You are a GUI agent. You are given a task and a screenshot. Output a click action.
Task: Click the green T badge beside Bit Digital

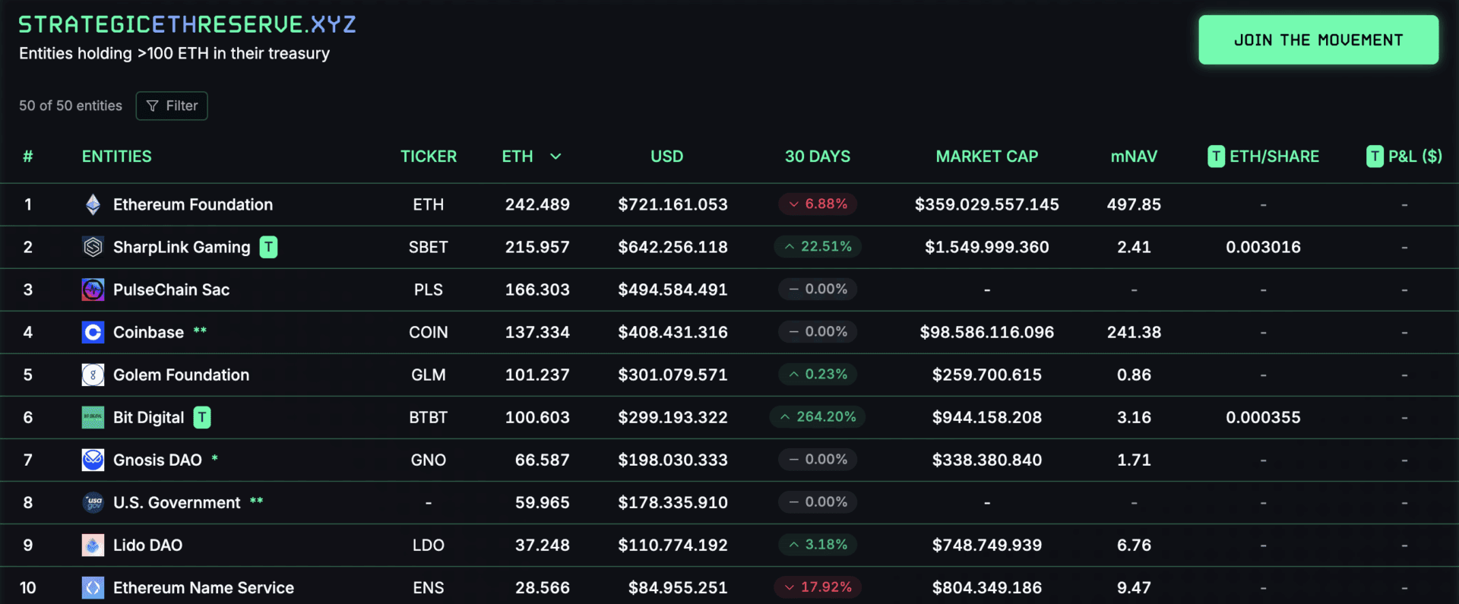click(x=202, y=417)
